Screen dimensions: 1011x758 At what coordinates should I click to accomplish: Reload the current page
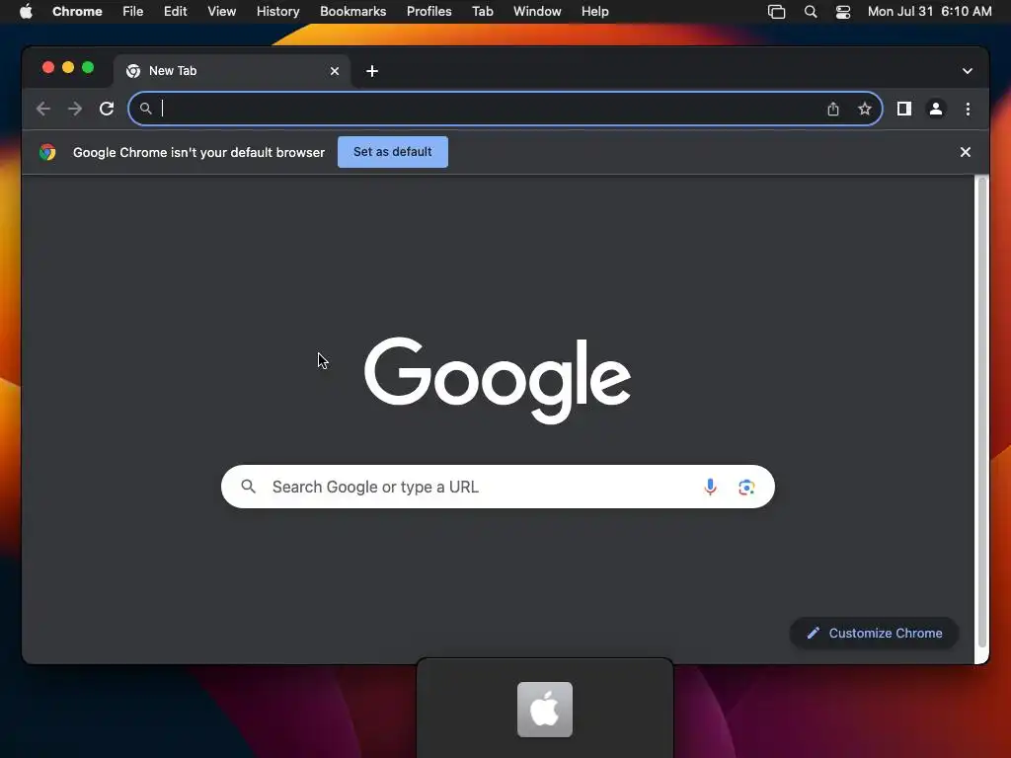[107, 109]
